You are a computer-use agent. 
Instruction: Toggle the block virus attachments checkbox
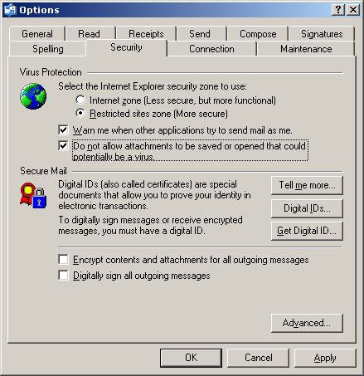point(63,145)
